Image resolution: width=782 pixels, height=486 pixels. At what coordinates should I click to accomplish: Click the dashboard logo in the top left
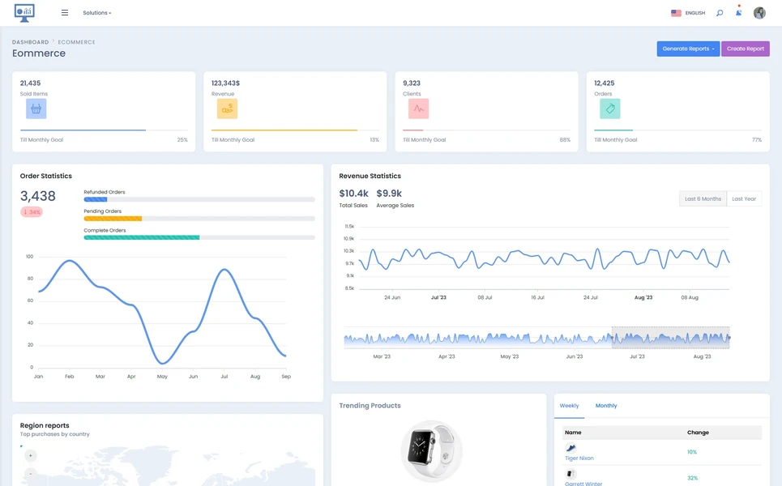pyautogui.click(x=24, y=12)
